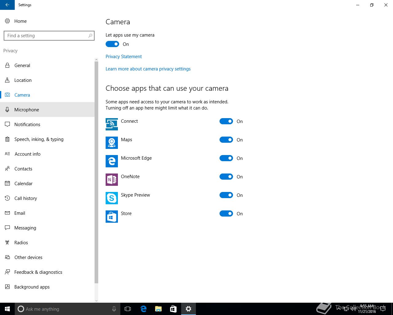Click the Notifications icon in sidebar
The image size is (393, 315).
pos(7,125)
